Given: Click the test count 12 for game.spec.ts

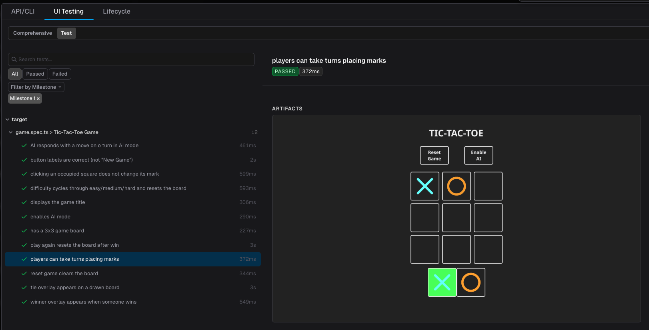Looking at the screenshot, I should [254, 132].
